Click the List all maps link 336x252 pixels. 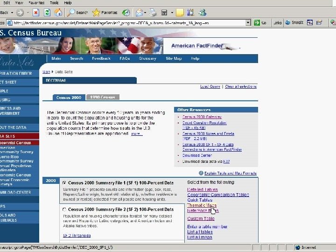click(x=200, y=237)
